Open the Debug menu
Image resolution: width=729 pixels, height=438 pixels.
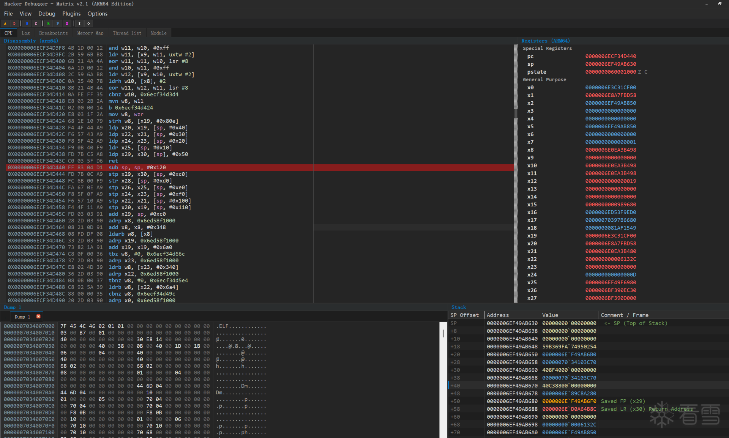point(47,14)
